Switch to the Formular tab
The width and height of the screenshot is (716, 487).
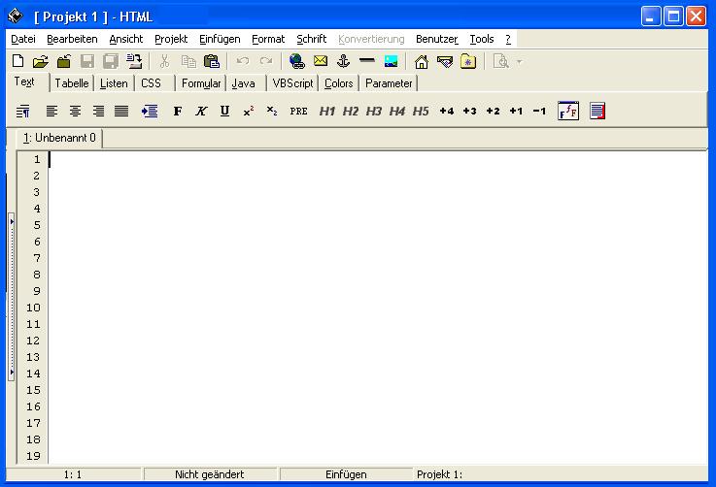click(x=201, y=83)
